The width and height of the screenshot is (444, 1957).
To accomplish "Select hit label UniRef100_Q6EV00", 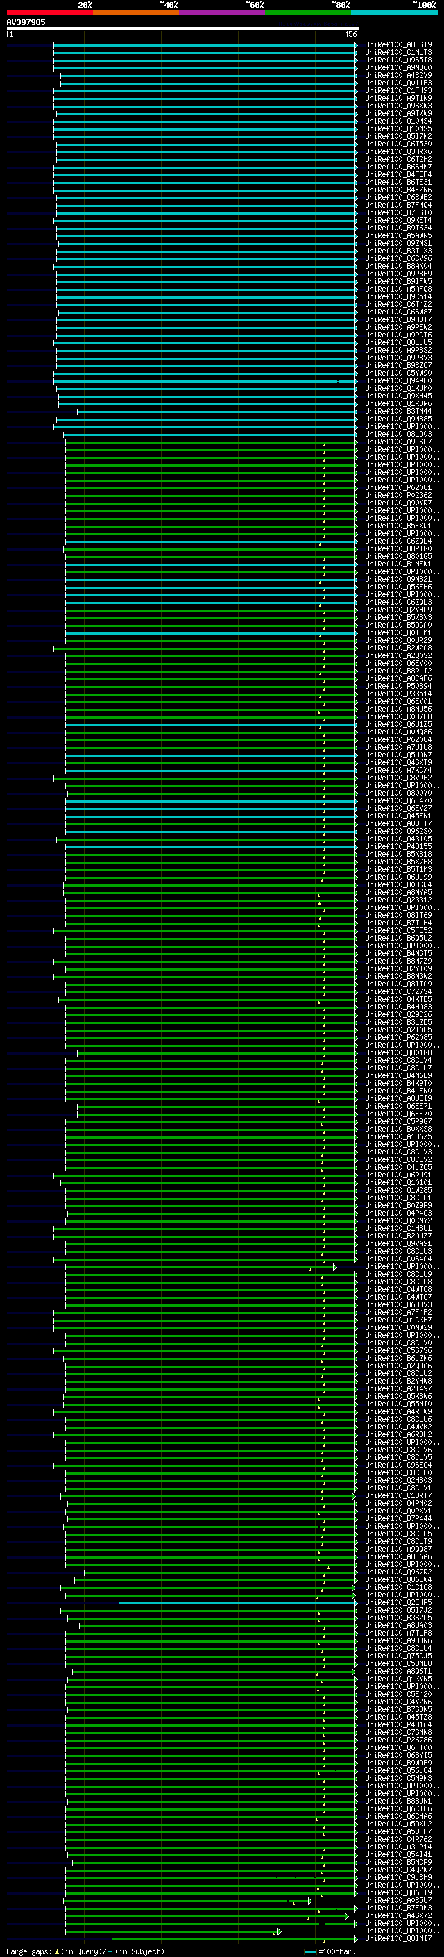I will (398, 663).
